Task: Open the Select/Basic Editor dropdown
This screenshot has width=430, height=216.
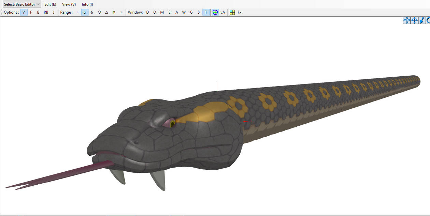Action: (x=21, y=4)
